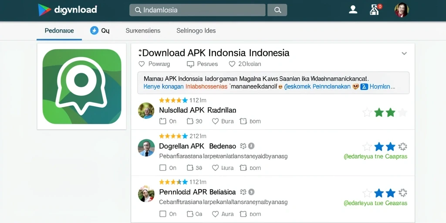Click the Cebanfturasiana review text
446x223 pixels.
click(x=223, y=202)
